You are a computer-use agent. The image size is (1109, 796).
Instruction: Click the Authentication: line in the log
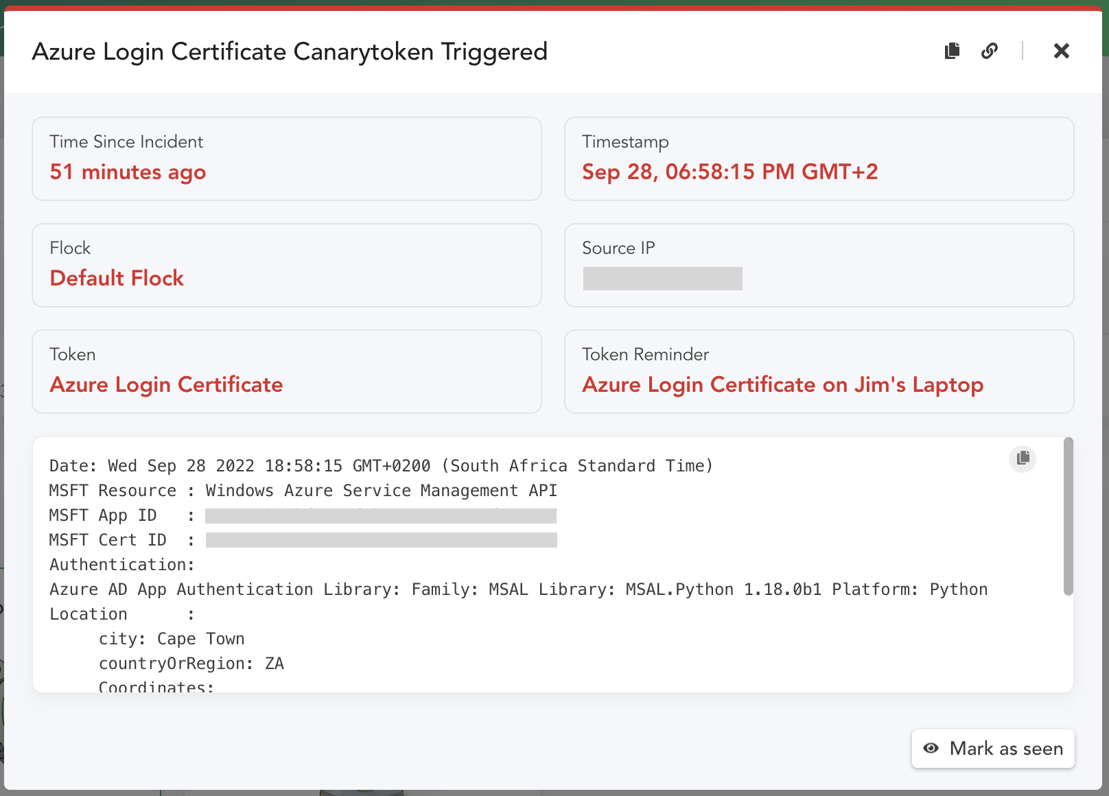coord(122,565)
